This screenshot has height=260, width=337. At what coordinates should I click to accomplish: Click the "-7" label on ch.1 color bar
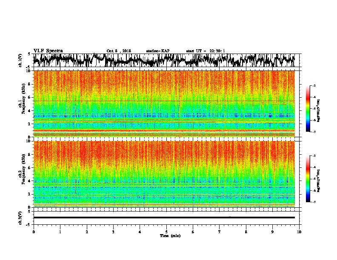point(314,132)
